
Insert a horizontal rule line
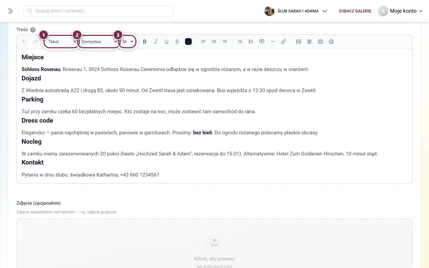(273, 42)
